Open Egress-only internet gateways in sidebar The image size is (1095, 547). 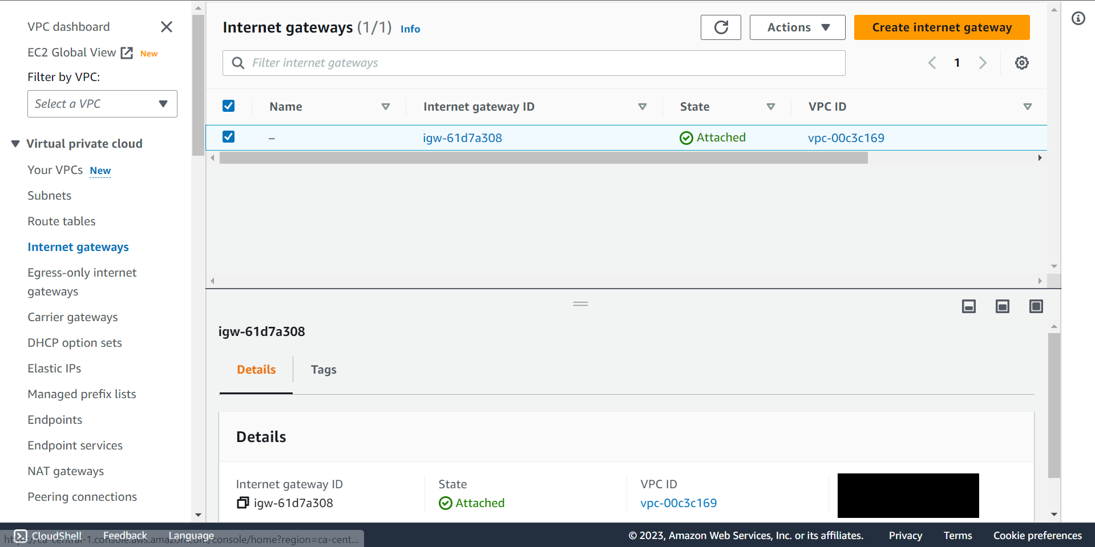click(x=82, y=282)
